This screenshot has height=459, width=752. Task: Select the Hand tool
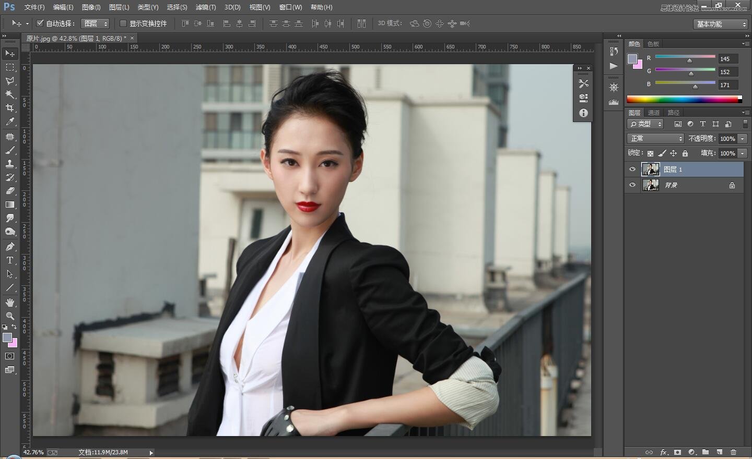point(10,303)
